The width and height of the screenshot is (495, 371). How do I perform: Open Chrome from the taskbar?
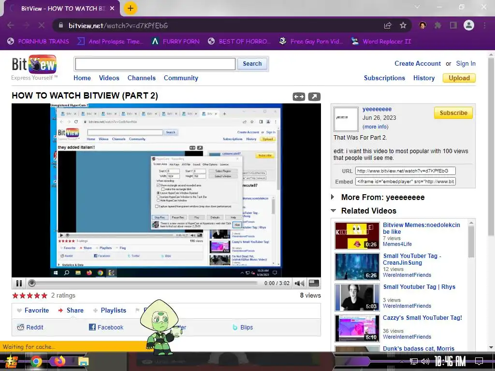pyautogui.click(x=36, y=361)
